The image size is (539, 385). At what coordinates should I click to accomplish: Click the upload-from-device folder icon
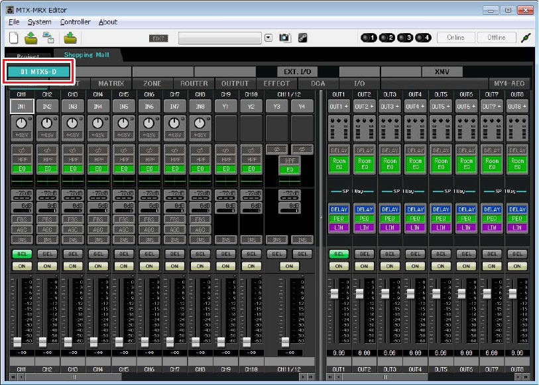[x=31, y=38]
